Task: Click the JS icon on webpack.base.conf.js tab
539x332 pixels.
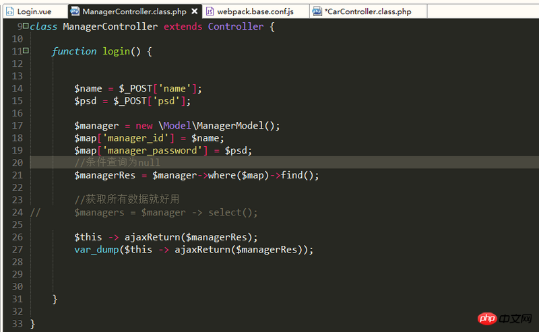Action: click(210, 11)
